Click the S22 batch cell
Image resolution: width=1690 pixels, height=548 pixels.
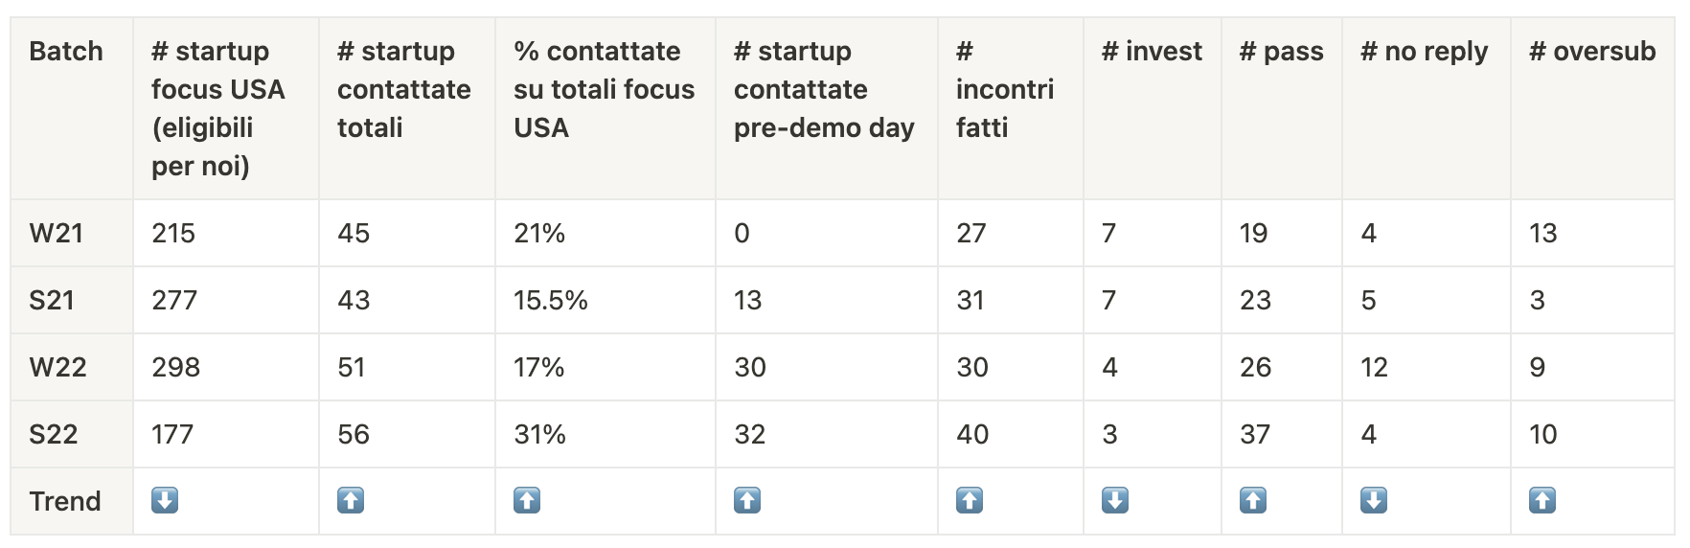[53, 434]
